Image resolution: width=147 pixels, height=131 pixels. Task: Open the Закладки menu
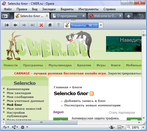[49, 9]
